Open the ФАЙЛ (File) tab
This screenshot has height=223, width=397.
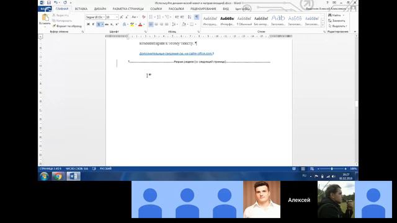pyautogui.click(x=45, y=9)
